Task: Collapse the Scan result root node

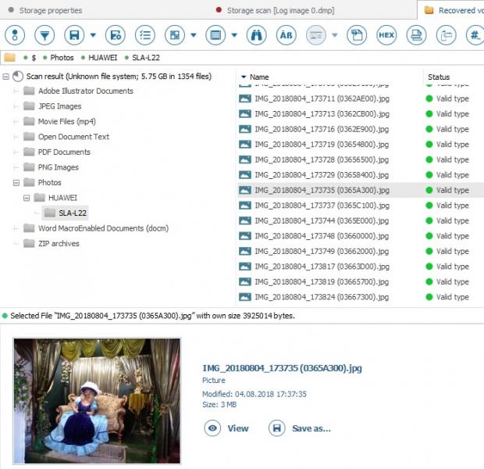Action: [6, 77]
